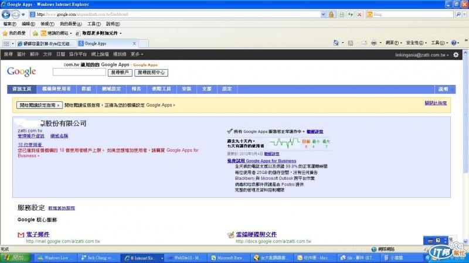Click the RSS feeds icon
469x263 pixels.
(x=350, y=43)
